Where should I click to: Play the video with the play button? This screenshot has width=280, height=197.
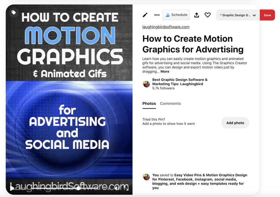click(12, 188)
